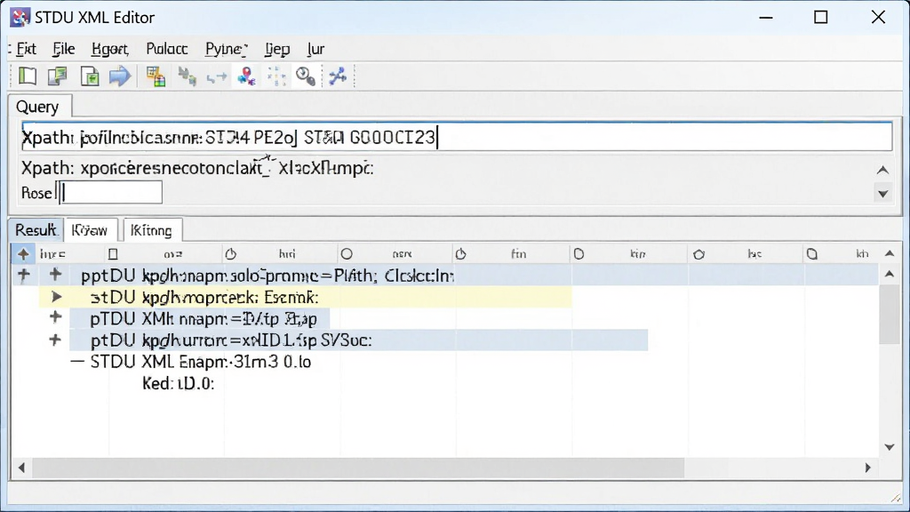This screenshot has height=512, width=910.
Task: Open the 'Kfinng' tab
Action: pos(152,230)
